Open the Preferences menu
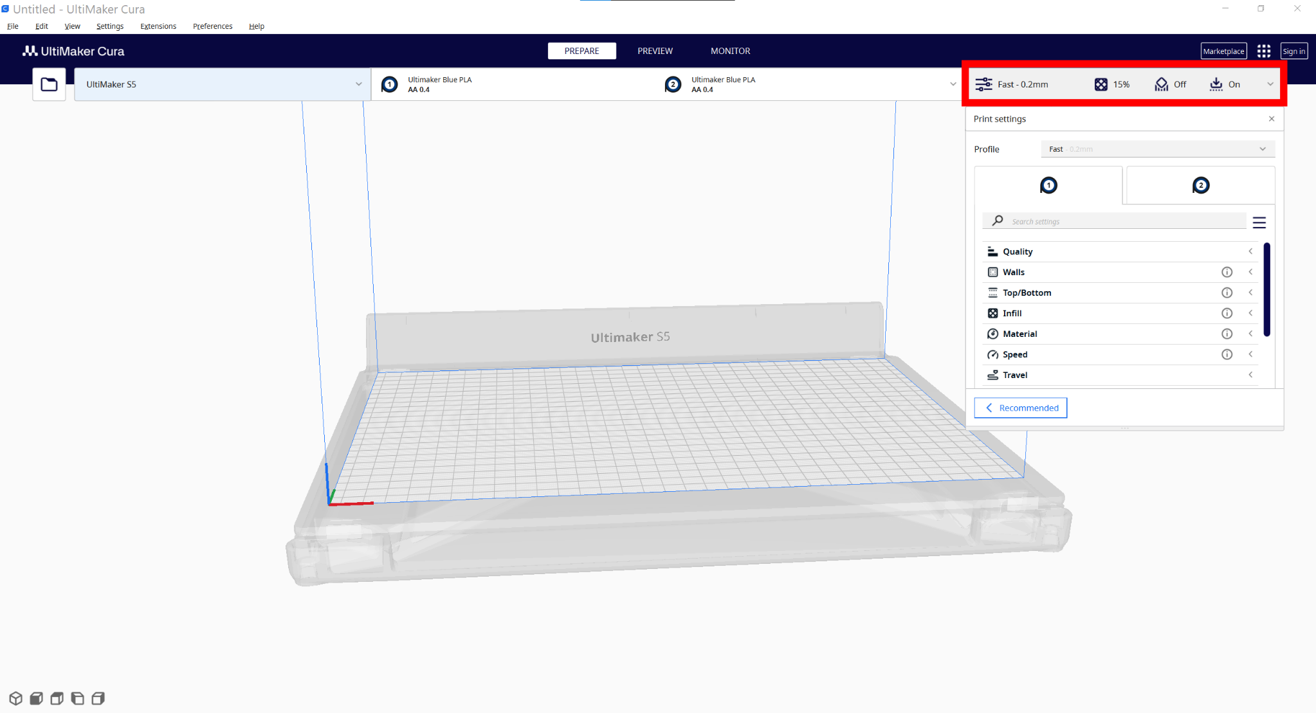This screenshot has height=713, width=1316. [x=213, y=26]
